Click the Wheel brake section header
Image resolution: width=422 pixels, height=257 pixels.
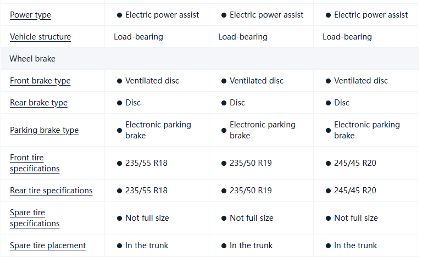click(x=32, y=59)
